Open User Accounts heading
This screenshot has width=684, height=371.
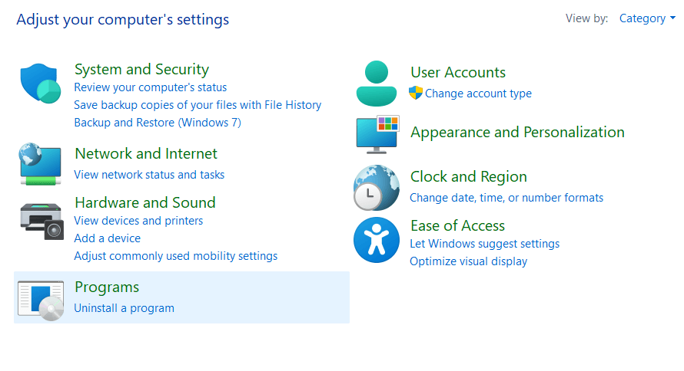(458, 72)
